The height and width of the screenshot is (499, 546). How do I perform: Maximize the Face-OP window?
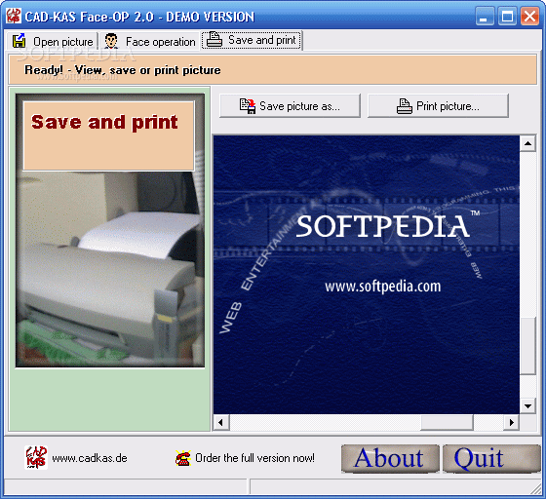coord(507,16)
